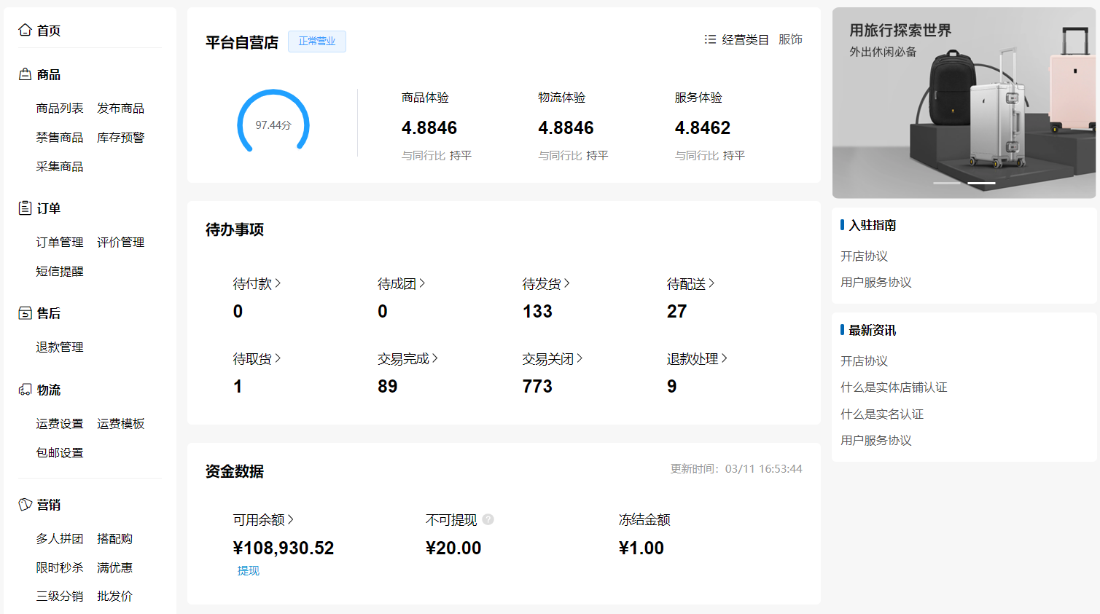
Task: Click the 更新时间 03/11 16:53:44 timestamp
Action: point(736,469)
